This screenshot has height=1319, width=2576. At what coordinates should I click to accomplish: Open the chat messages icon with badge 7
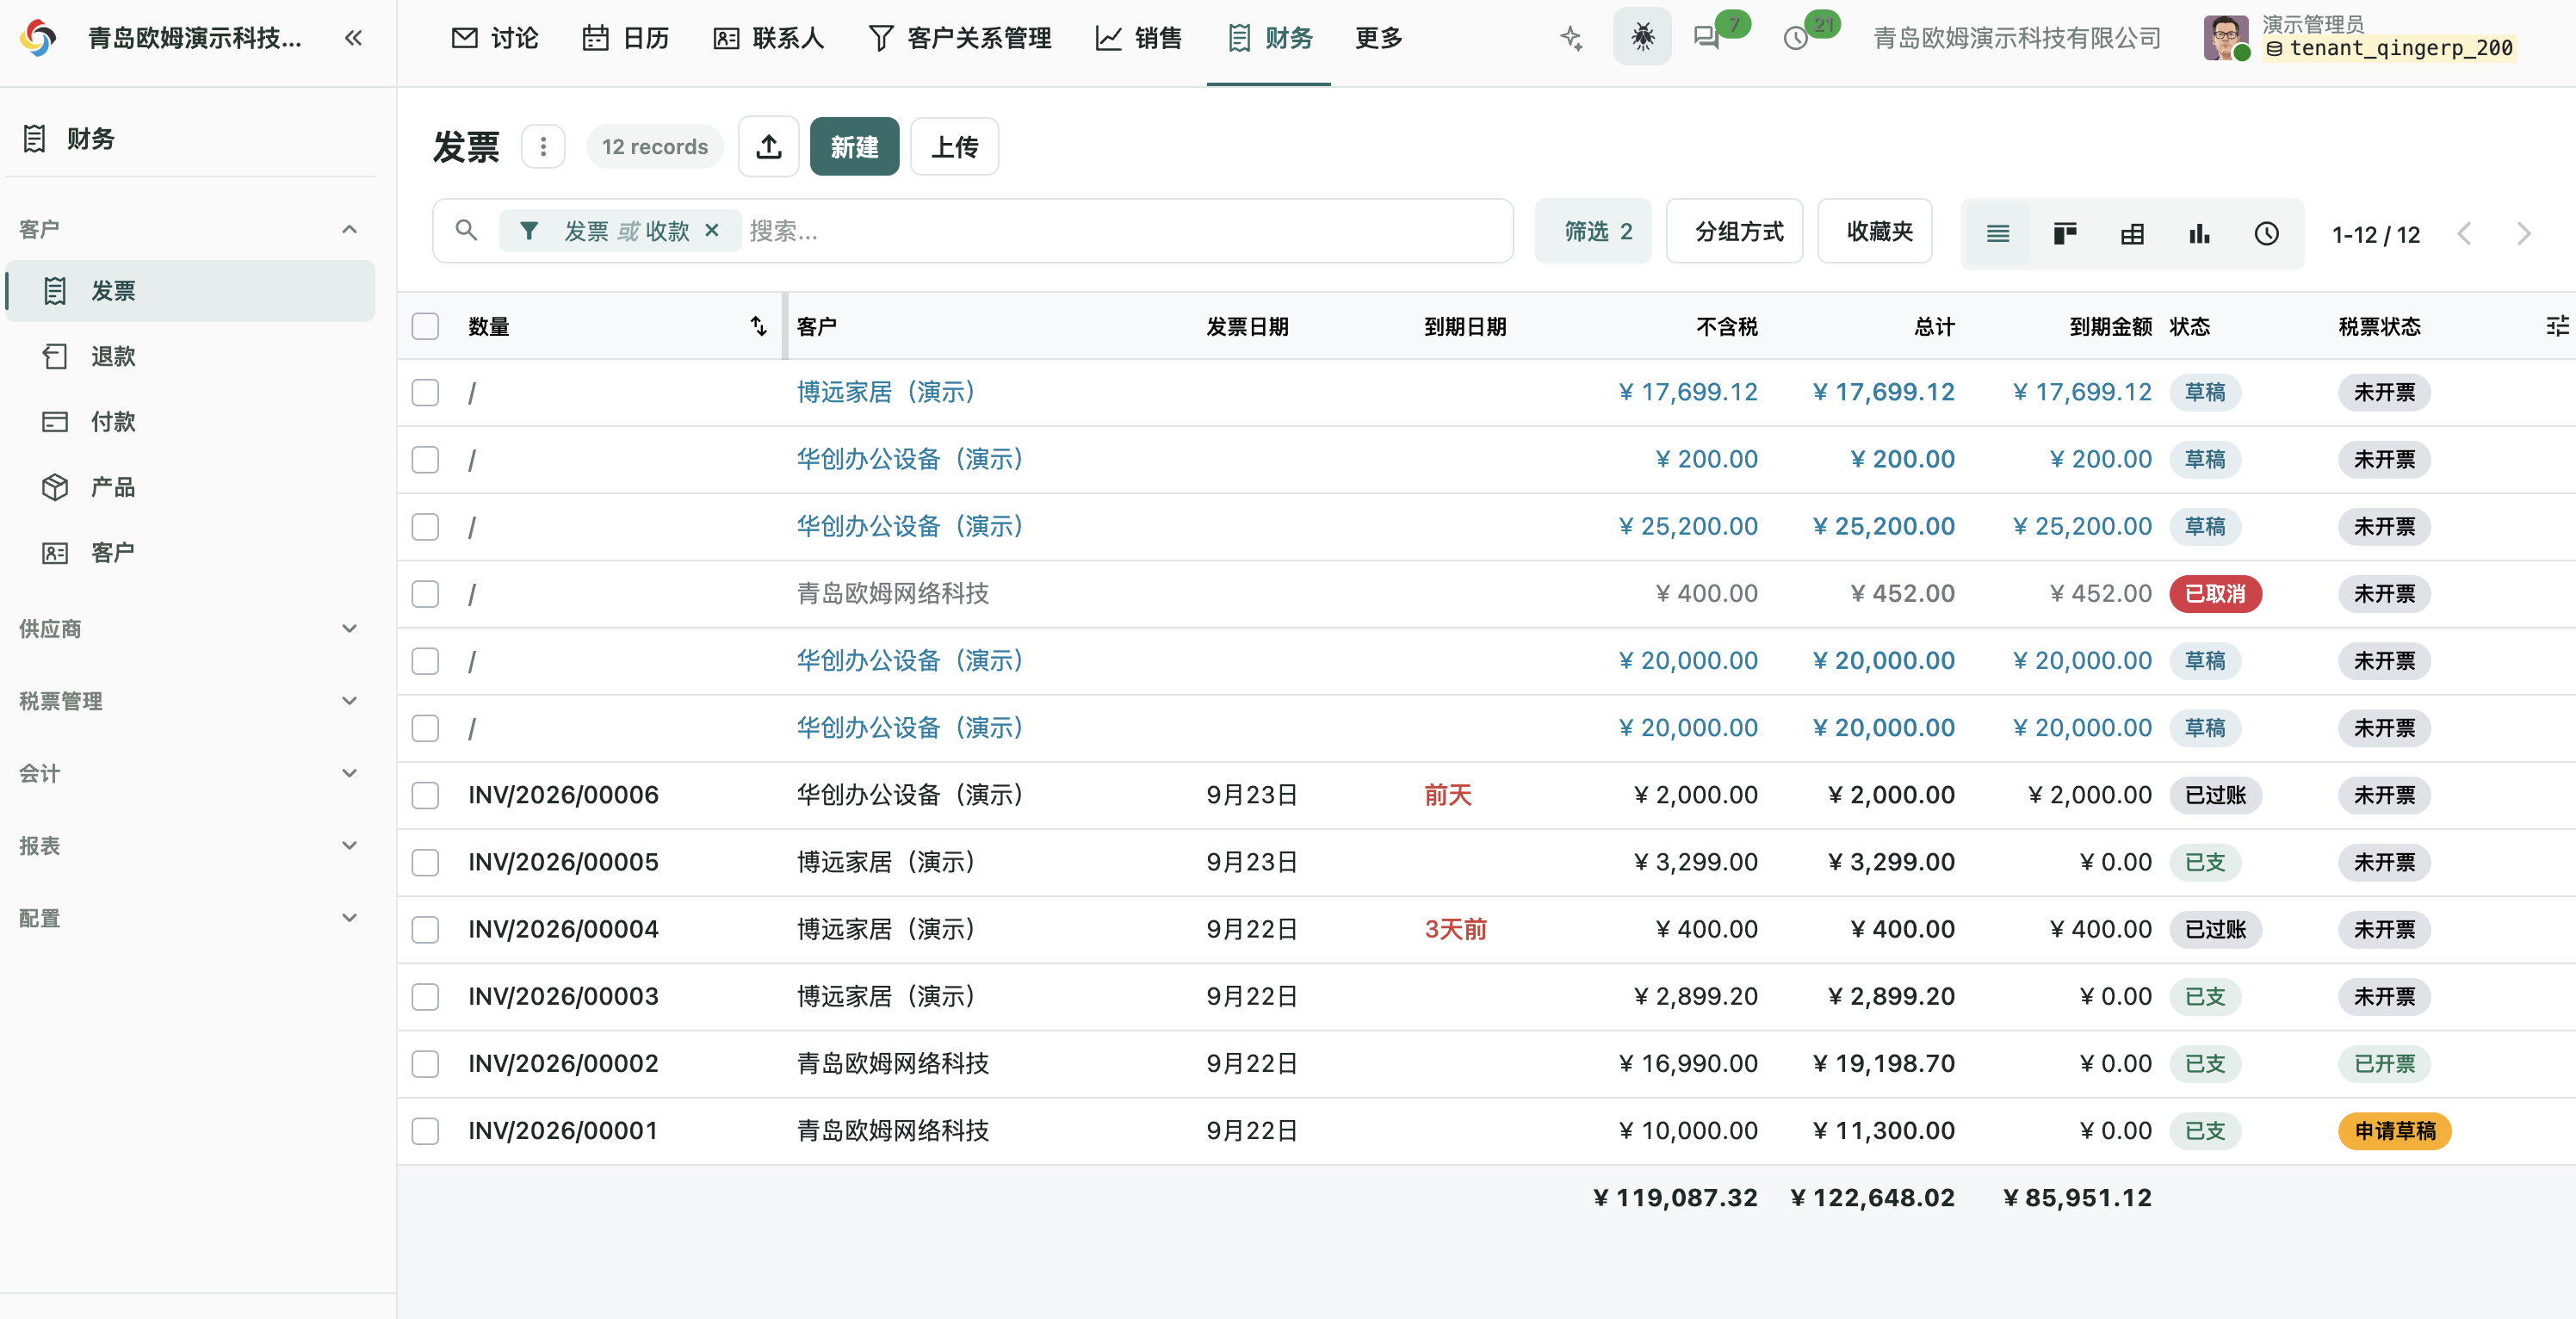[x=1706, y=38]
